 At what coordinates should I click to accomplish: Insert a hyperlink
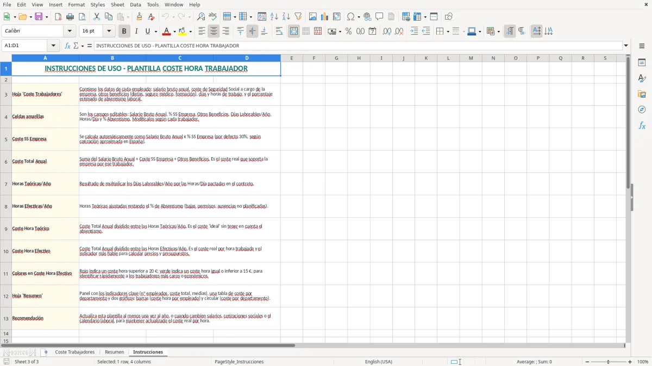click(x=367, y=17)
